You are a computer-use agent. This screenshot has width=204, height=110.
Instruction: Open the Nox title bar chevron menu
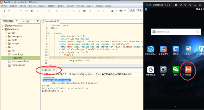(181, 5)
